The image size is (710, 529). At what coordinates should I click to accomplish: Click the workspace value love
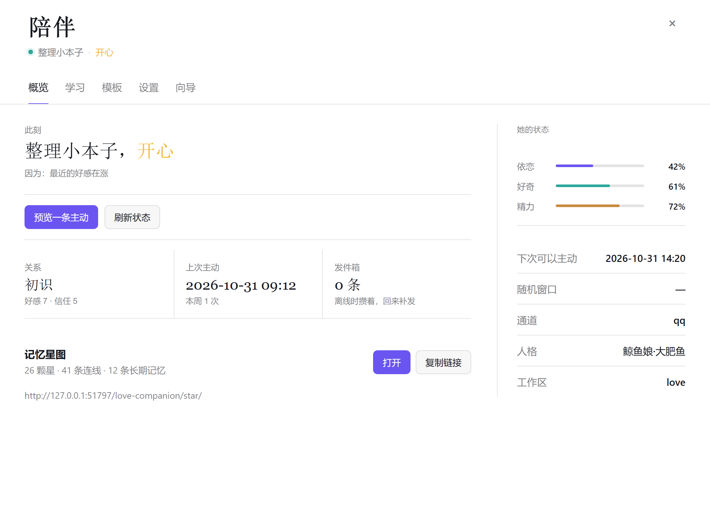676,382
